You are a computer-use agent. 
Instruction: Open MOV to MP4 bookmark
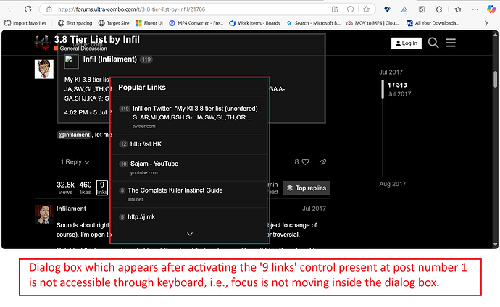[372, 23]
